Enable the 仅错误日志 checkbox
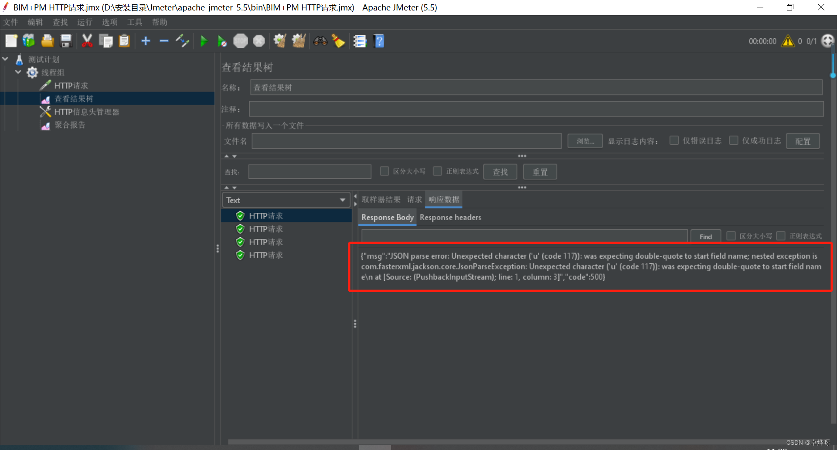The height and width of the screenshot is (450, 837). (x=674, y=140)
